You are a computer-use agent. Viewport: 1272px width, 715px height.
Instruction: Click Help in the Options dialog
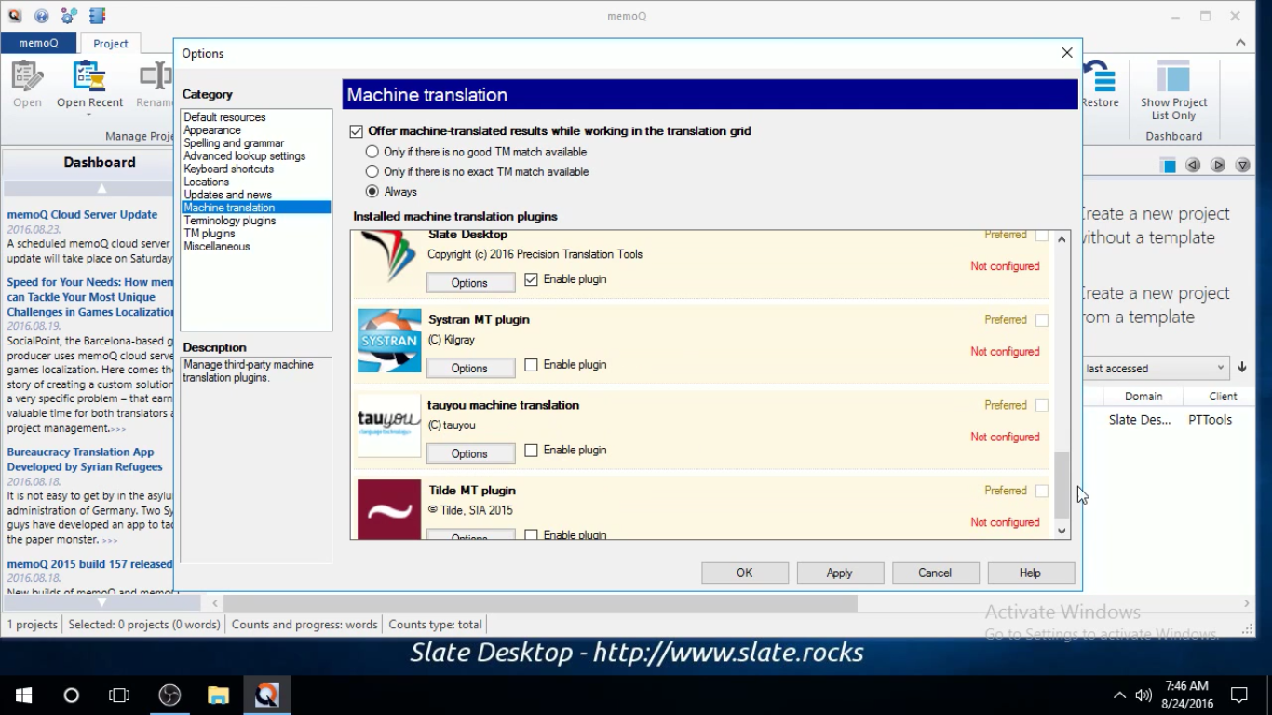[x=1030, y=573]
